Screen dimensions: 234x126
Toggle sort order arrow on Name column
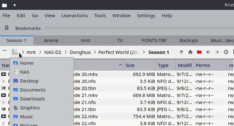pyautogui.click(x=120, y=65)
